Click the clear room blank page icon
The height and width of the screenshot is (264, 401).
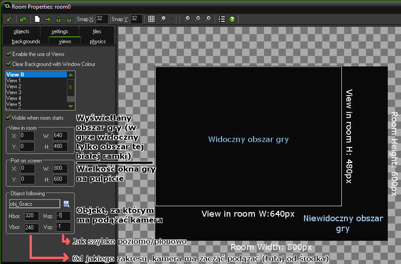pyautogui.click(x=37, y=19)
